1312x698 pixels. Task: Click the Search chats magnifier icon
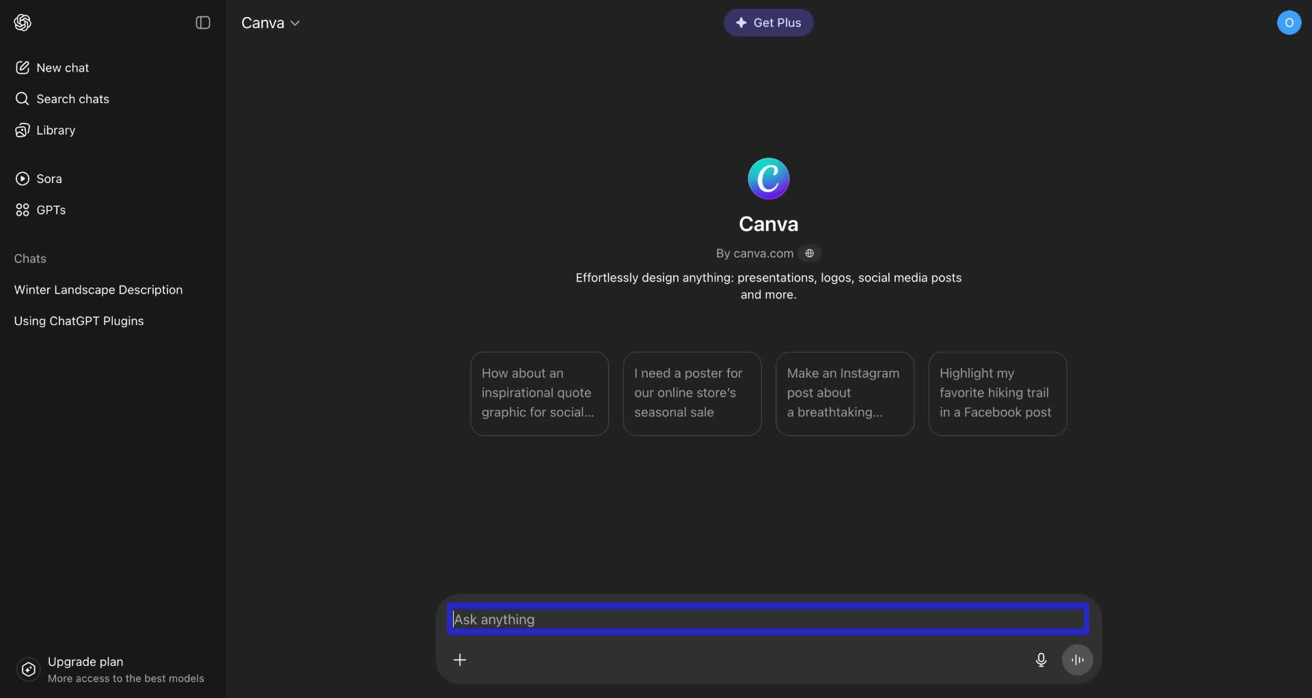click(23, 99)
